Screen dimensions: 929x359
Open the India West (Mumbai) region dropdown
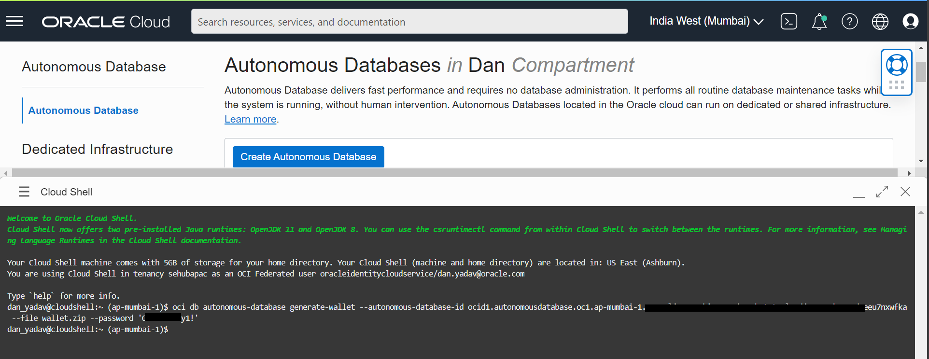(x=706, y=21)
